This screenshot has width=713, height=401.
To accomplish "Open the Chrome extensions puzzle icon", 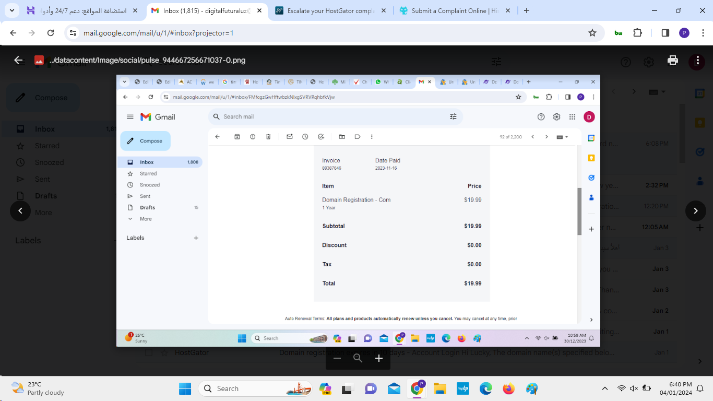I will click(x=637, y=33).
